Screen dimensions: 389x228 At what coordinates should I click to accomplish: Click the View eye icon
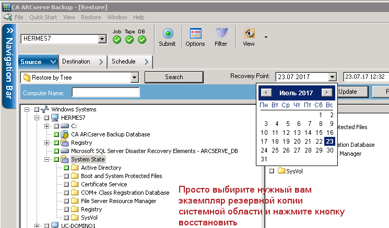(249, 33)
